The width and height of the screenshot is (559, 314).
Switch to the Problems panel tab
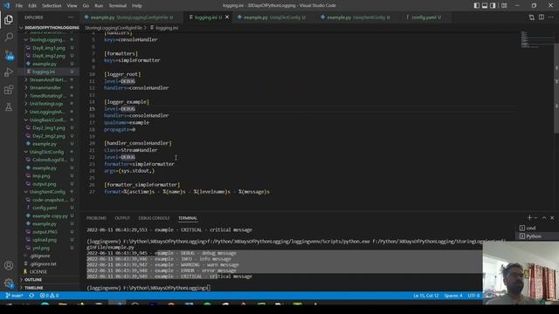tap(96, 218)
